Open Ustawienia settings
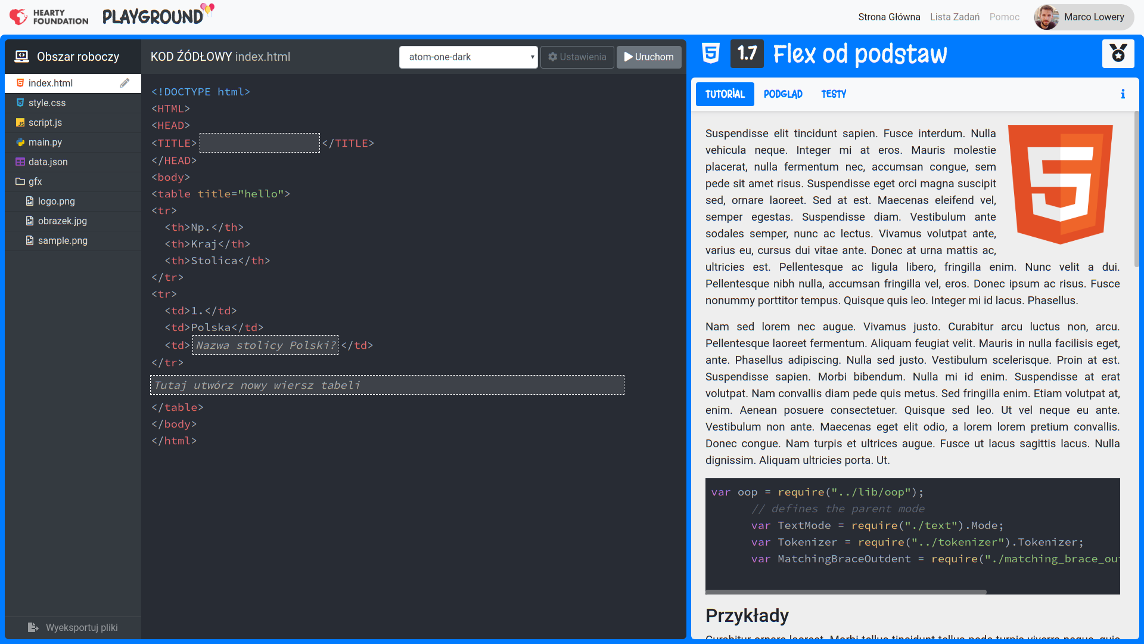Screen dimensions: 1144x644 (577, 57)
